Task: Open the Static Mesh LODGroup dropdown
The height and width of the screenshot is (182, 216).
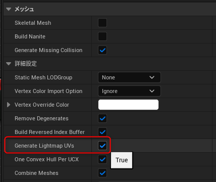Action: 129,77
